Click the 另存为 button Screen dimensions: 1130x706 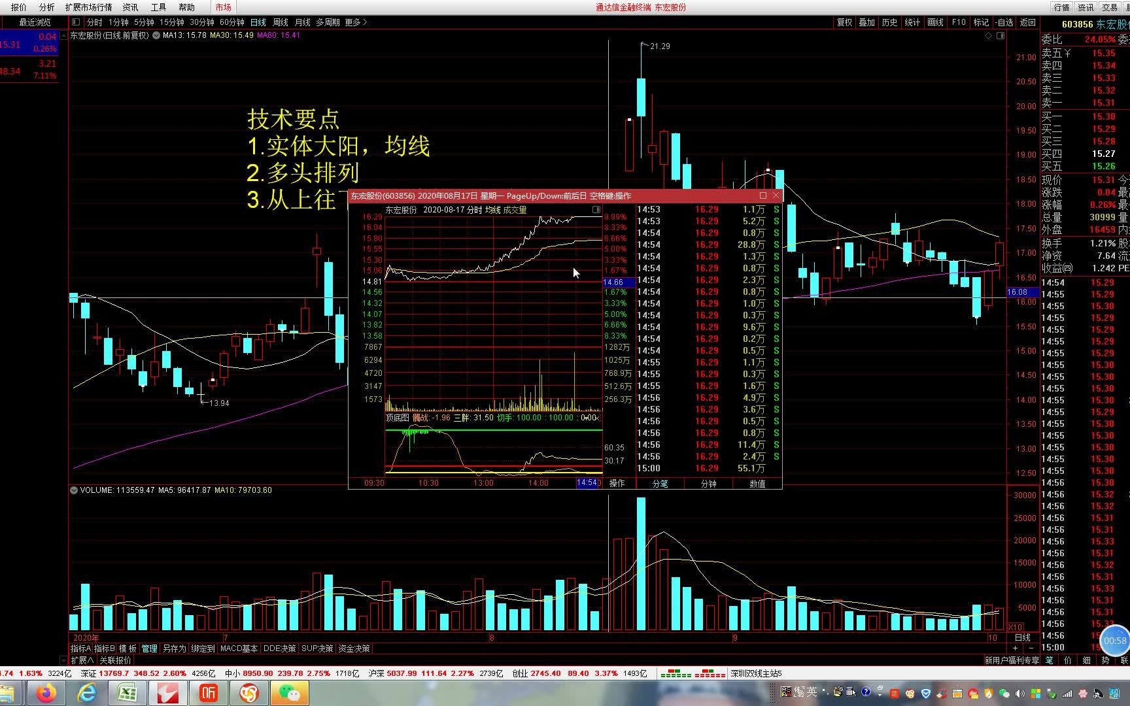point(175,648)
